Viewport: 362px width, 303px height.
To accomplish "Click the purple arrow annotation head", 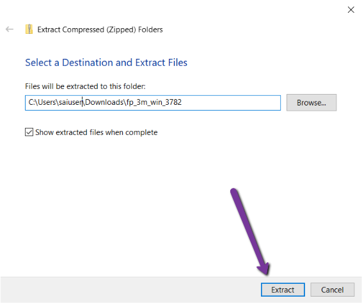I will coord(264,269).
